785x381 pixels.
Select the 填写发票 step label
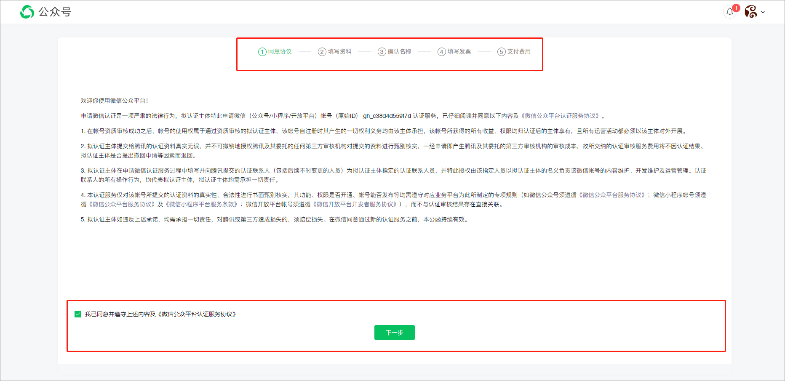[x=459, y=51]
